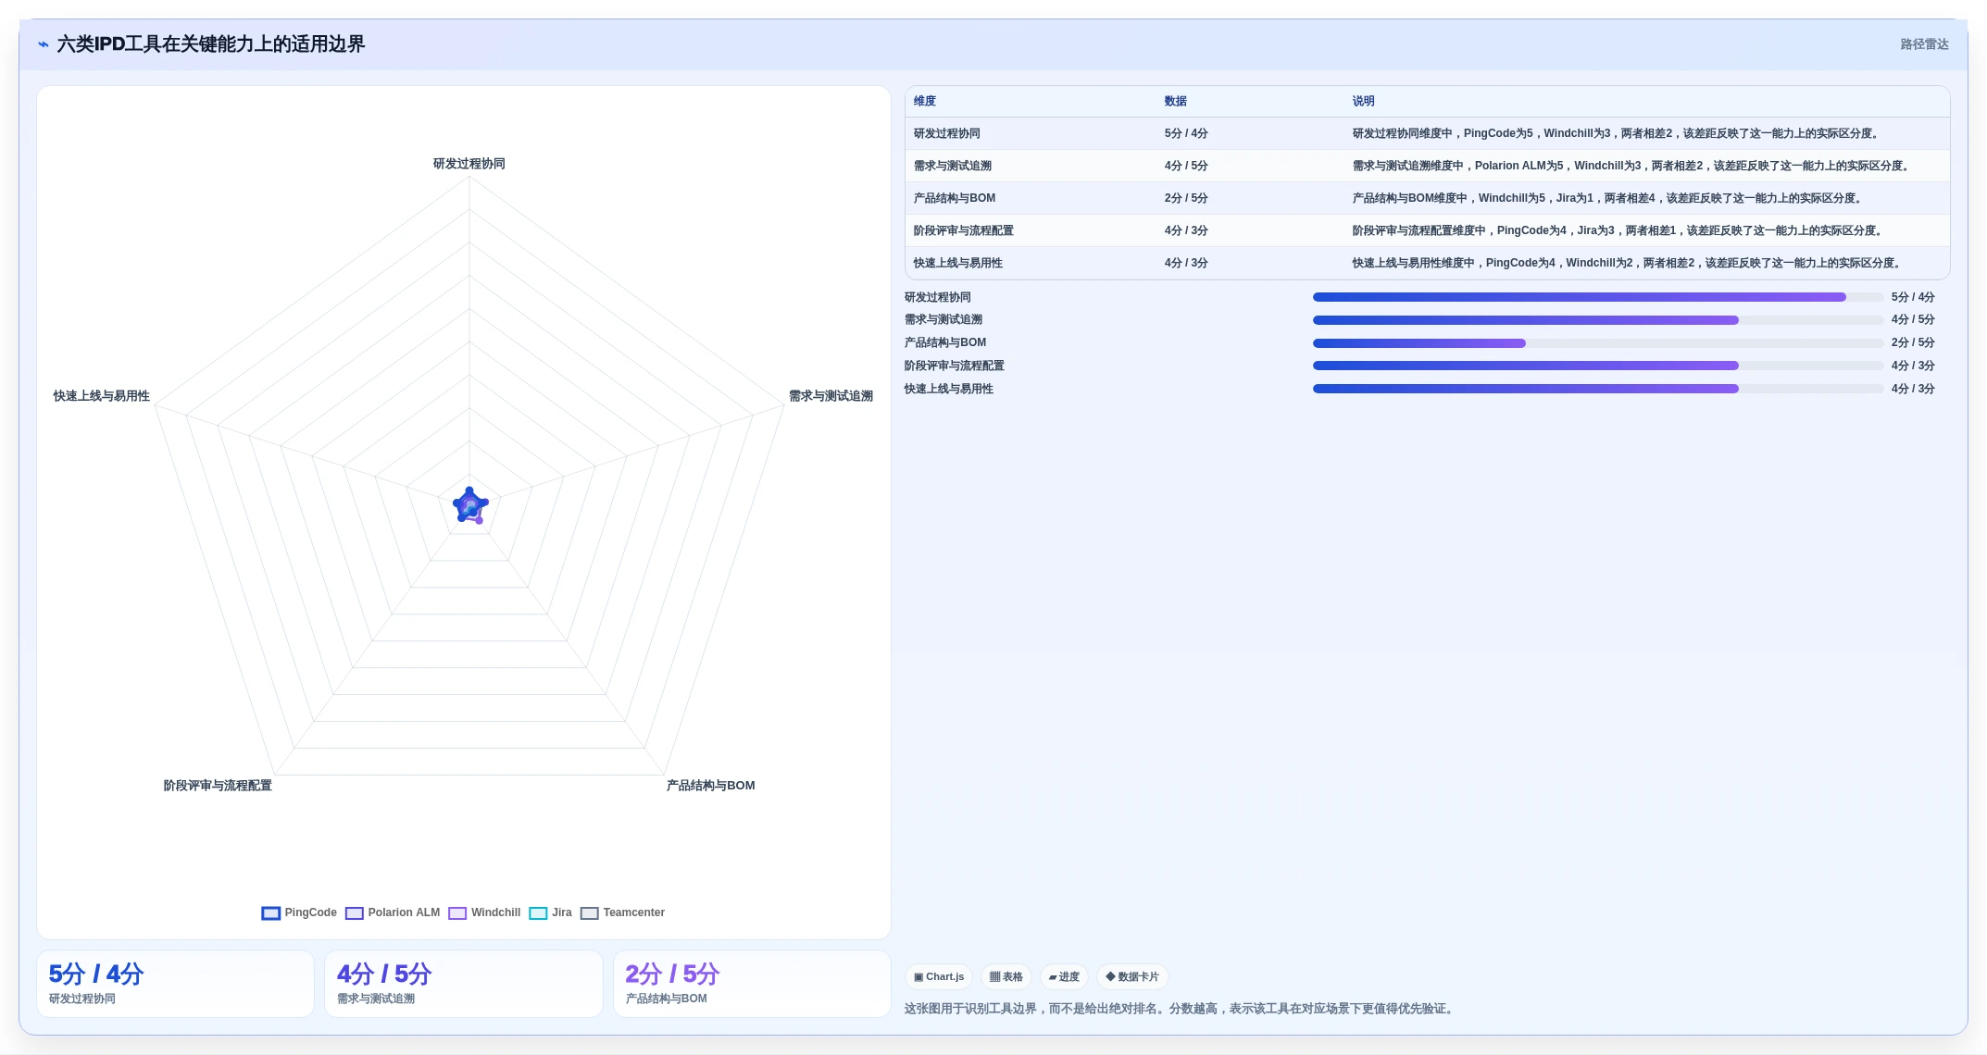Toggle the Windchill legend swatch

457,913
